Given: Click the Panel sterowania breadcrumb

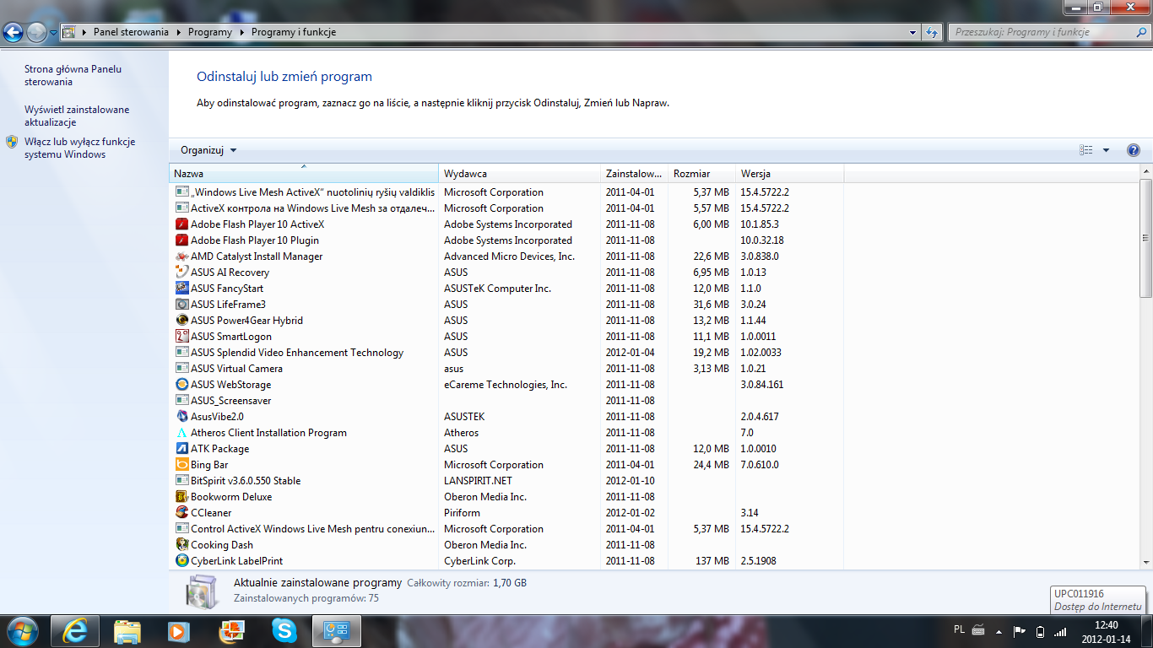Looking at the screenshot, I should click(x=131, y=32).
